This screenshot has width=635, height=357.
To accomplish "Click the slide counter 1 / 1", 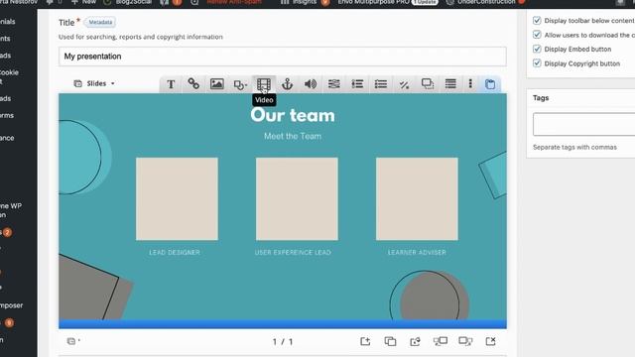I will pyautogui.click(x=282, y=341).
